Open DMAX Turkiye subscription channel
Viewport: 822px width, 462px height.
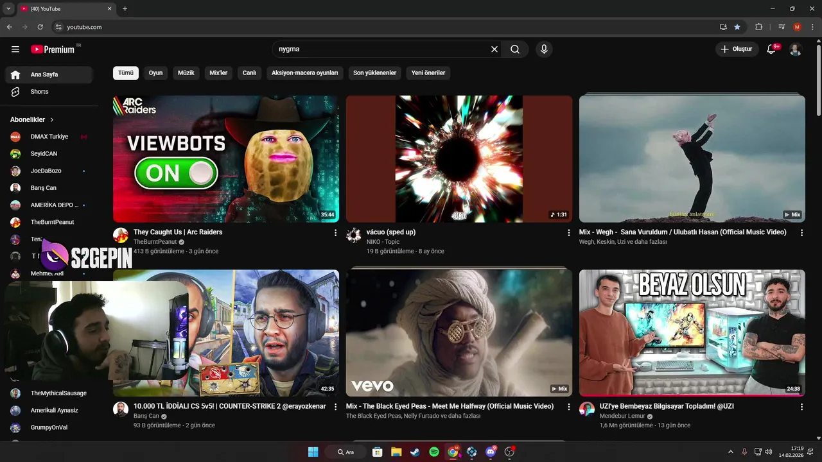49,137
